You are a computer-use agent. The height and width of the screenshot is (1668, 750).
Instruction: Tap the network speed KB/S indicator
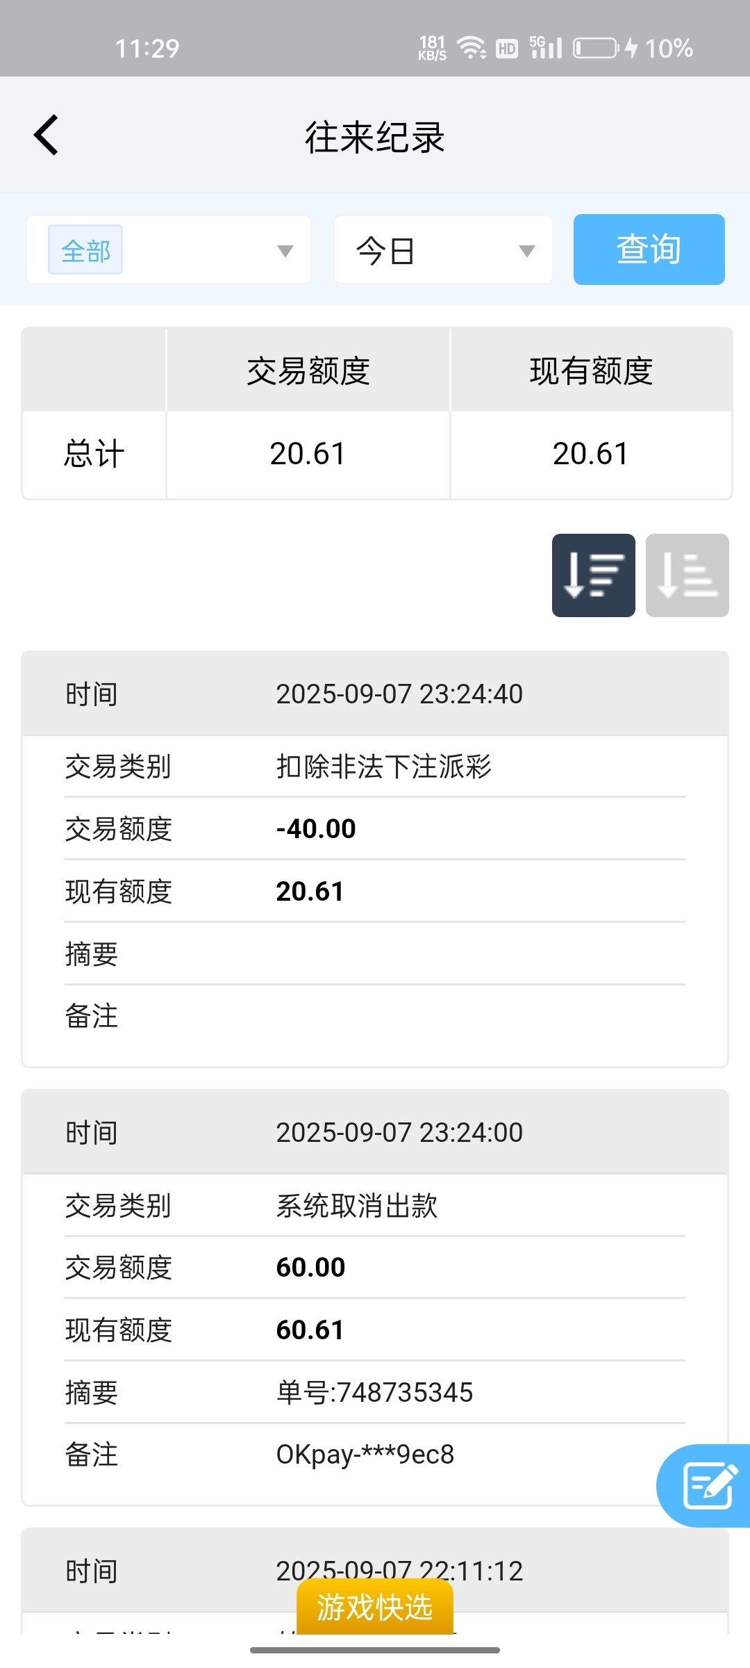tap(432, 48)
